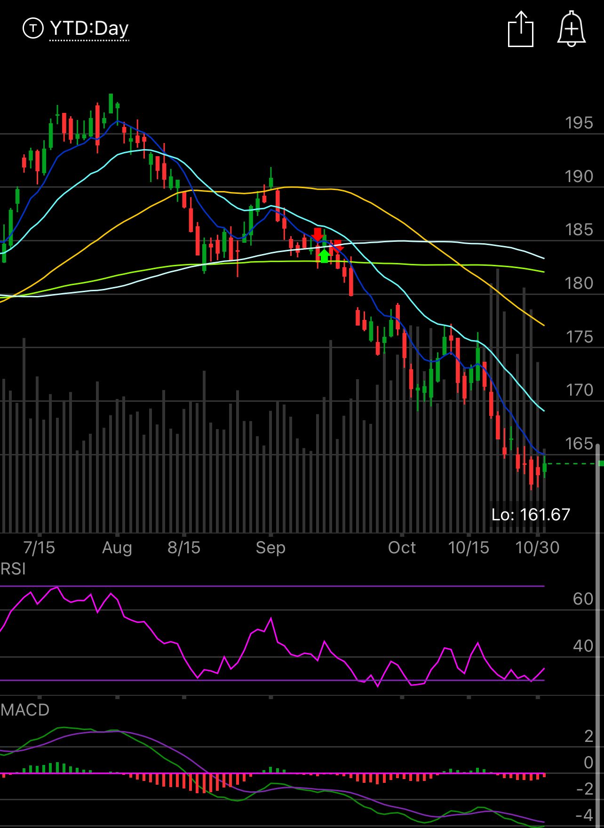Tap the 165 price axis label
Image resolution: width=604 pixels, height=828 pixels.
pyautogui.click(x=579, y=444)
